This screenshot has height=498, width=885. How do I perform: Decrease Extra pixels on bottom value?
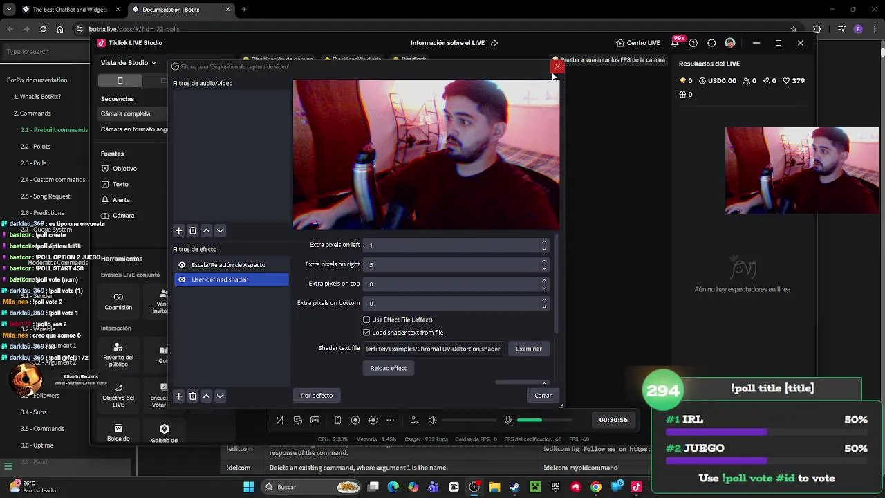coord(544,306)
